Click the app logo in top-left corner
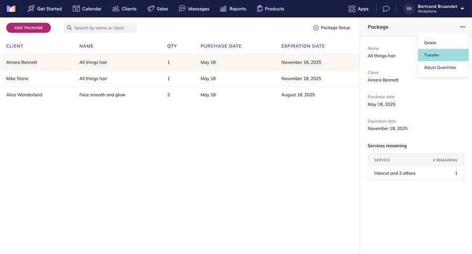This screenshot has width=472, height=254. click(11, 8)
